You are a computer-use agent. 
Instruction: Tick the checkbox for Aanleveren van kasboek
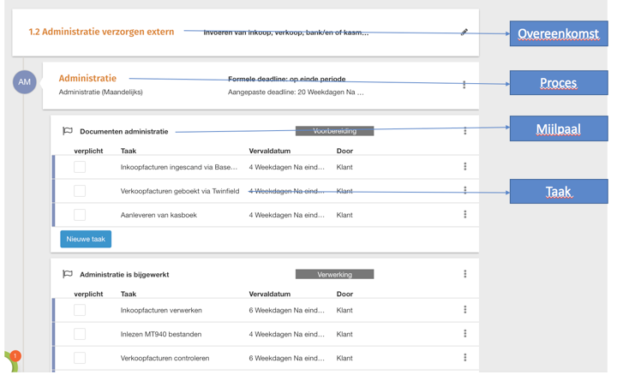pos(80,215)
